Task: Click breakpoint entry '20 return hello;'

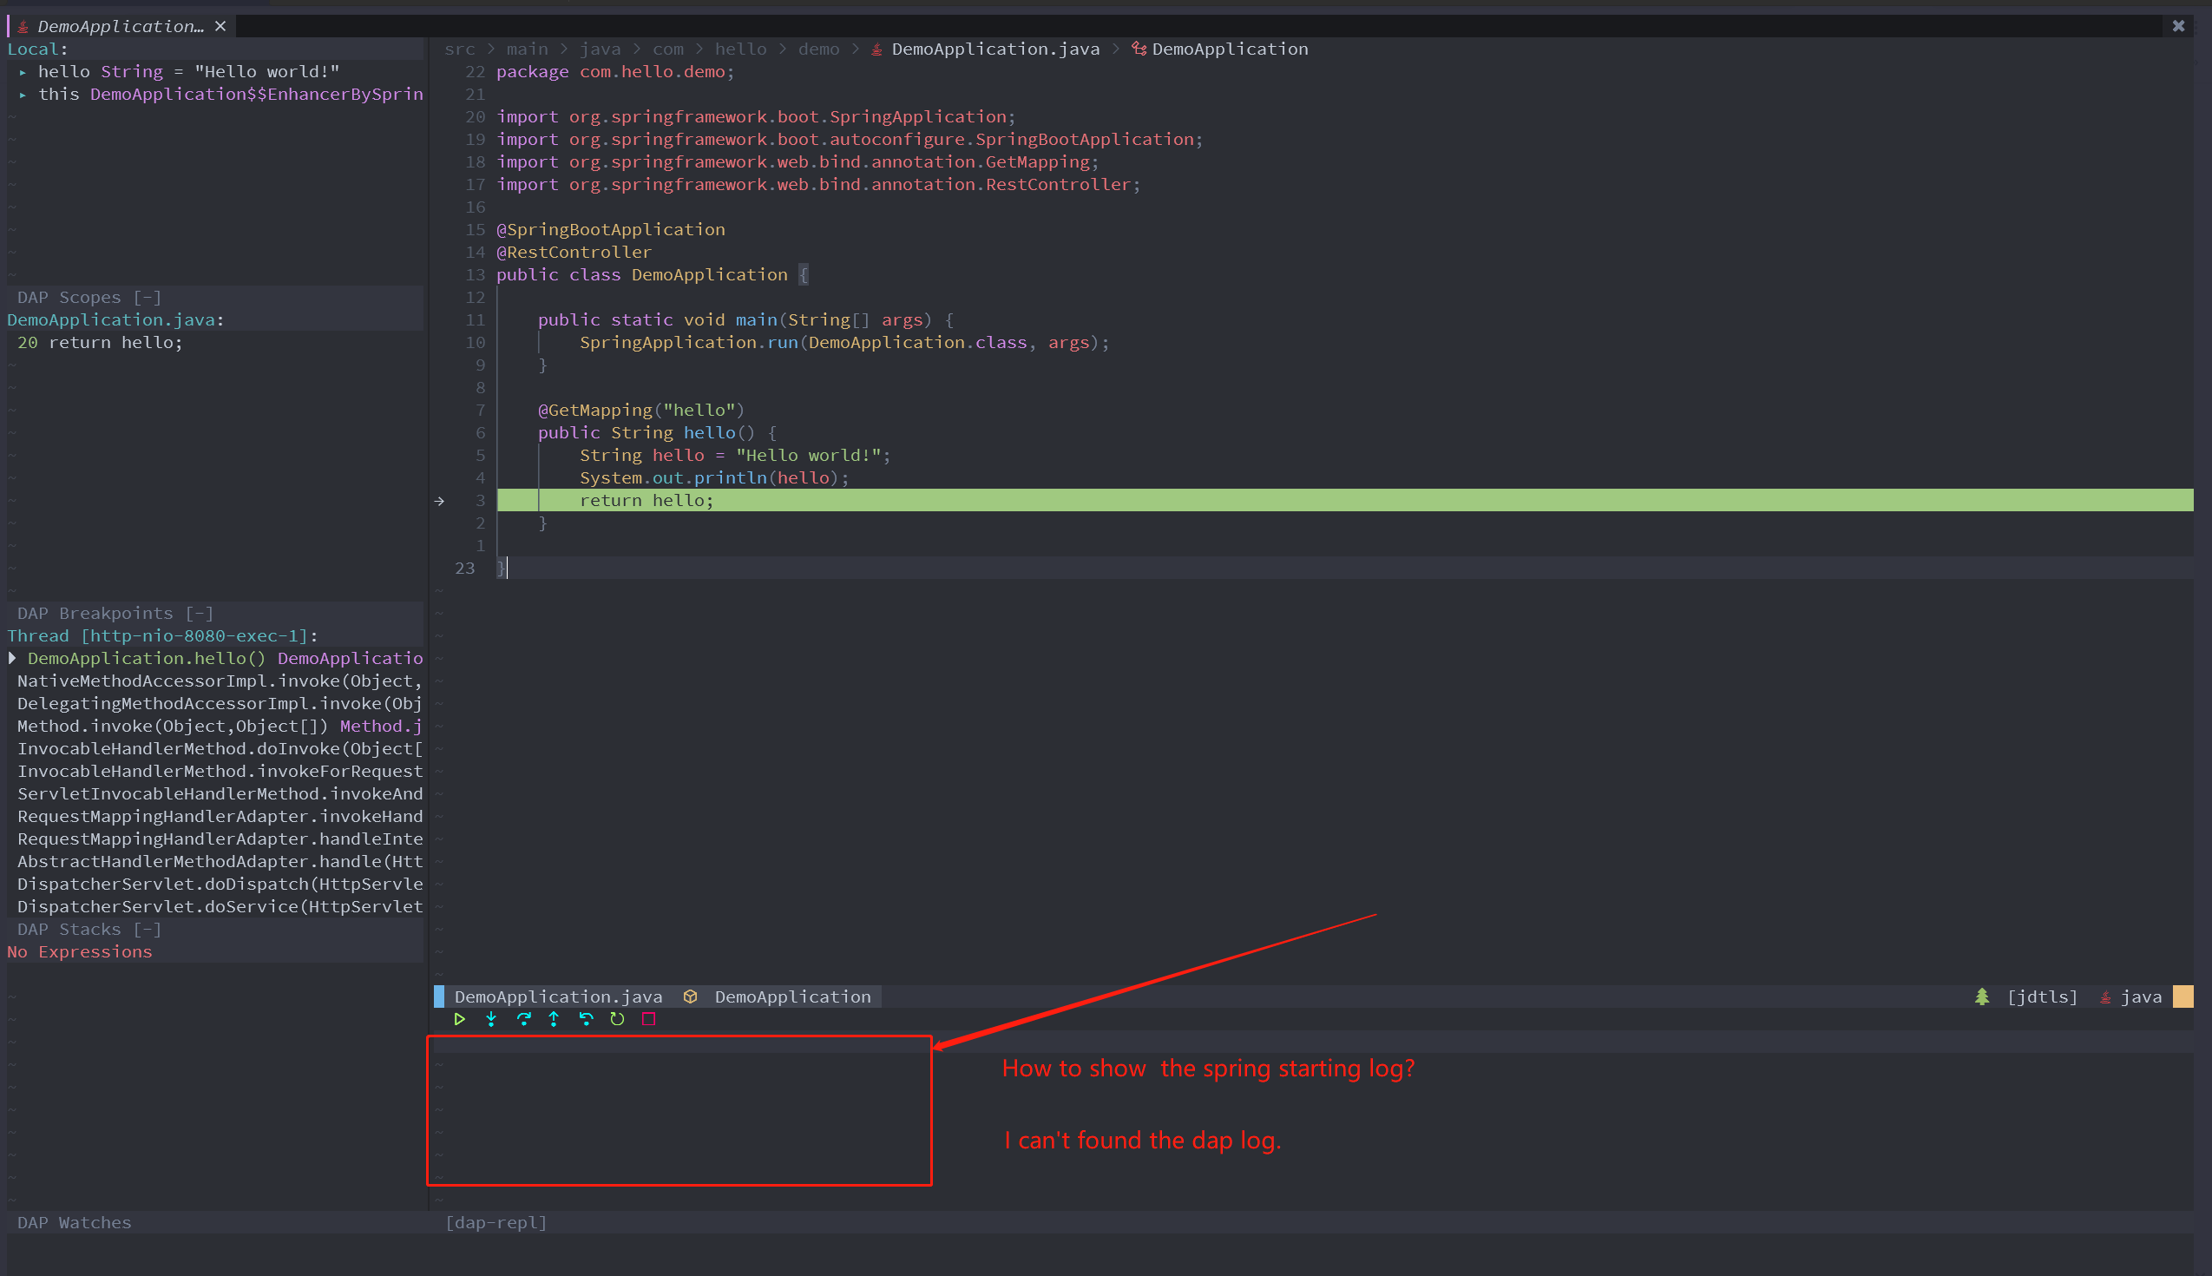Action: 100,343
